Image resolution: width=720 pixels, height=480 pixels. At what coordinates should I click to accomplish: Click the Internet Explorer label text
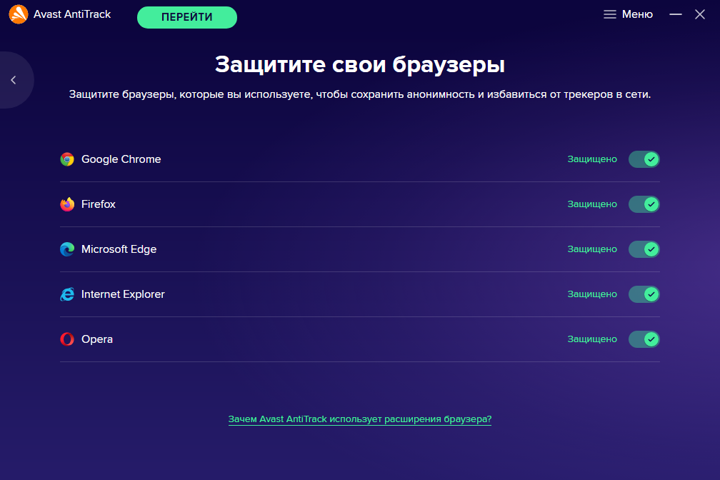123,294
